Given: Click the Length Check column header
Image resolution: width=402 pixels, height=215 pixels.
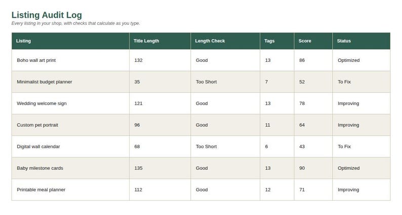Looking at the screenshot, I should click(x=225, y=41).
